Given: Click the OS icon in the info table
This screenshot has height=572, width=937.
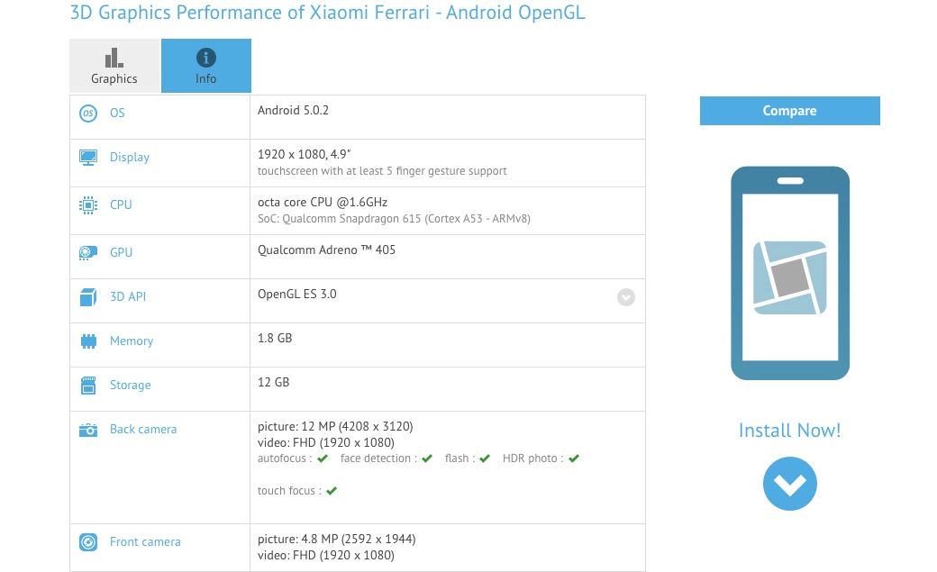Looking at the screenshot, I should (88, 113).
